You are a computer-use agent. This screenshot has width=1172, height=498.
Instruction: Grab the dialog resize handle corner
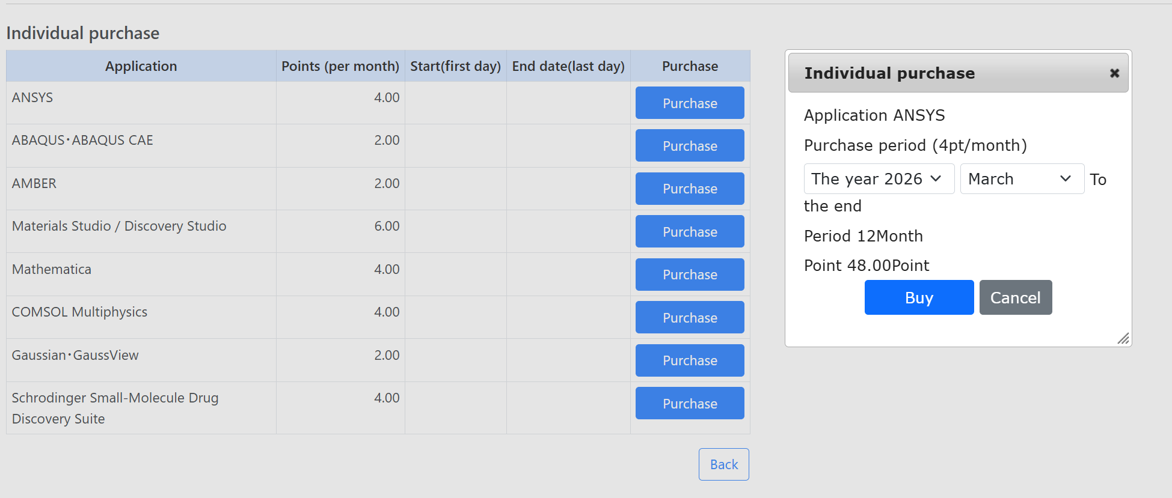point(1123,338)
